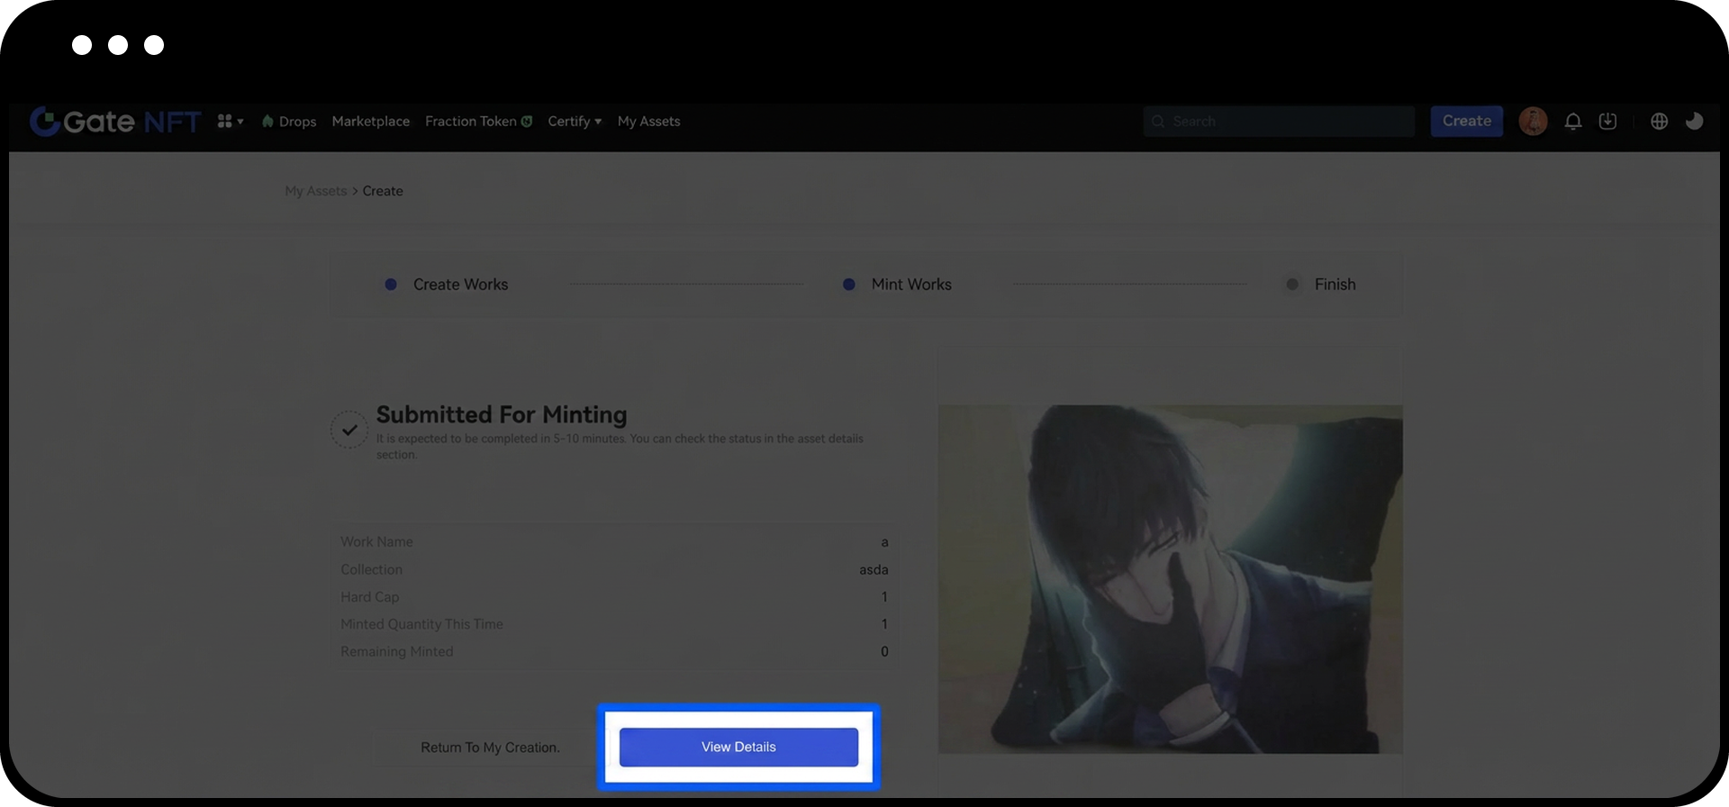Click the Search input field
Screen dimensions: 1729x807
[1279, 122]
